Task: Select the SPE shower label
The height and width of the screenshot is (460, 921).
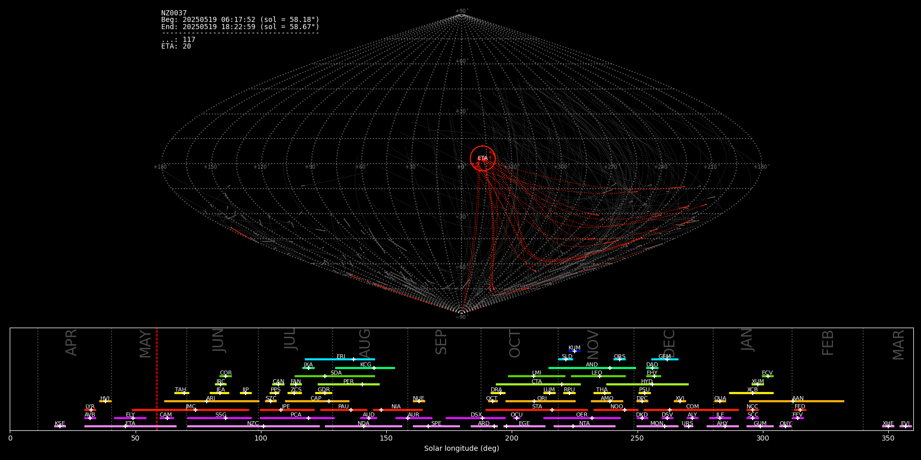Action: (x=436, y=424)
